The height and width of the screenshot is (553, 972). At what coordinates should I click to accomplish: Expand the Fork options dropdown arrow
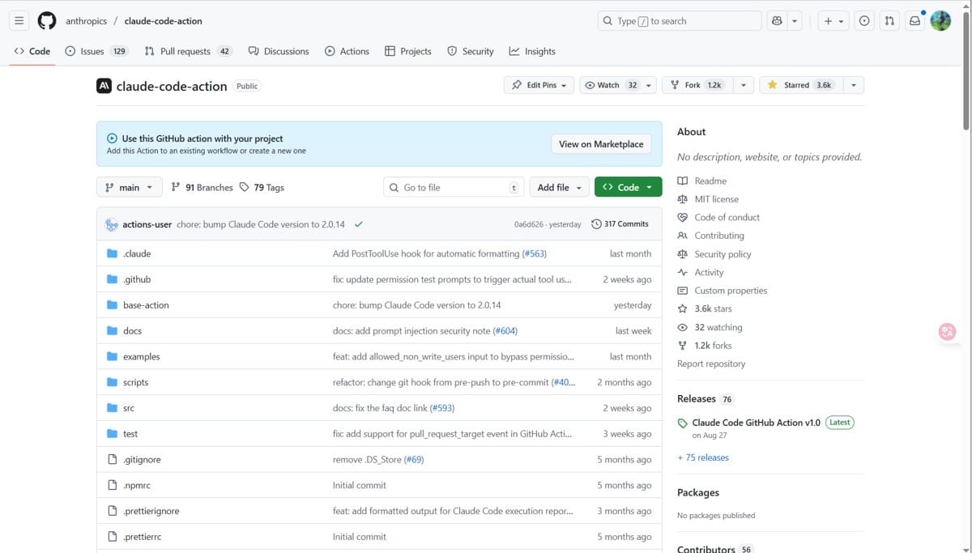click(x=743, y=85)
